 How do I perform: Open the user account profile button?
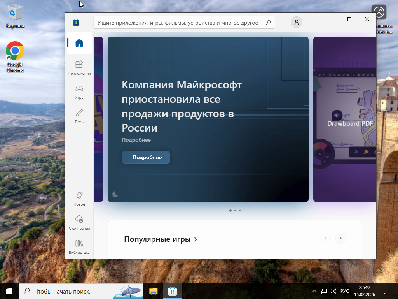pyautogui.click(x=297, y=22)
